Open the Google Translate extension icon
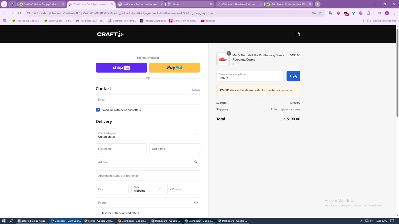Image resolution: width=399 pixels, height=224 pixels. click(331, 13)
